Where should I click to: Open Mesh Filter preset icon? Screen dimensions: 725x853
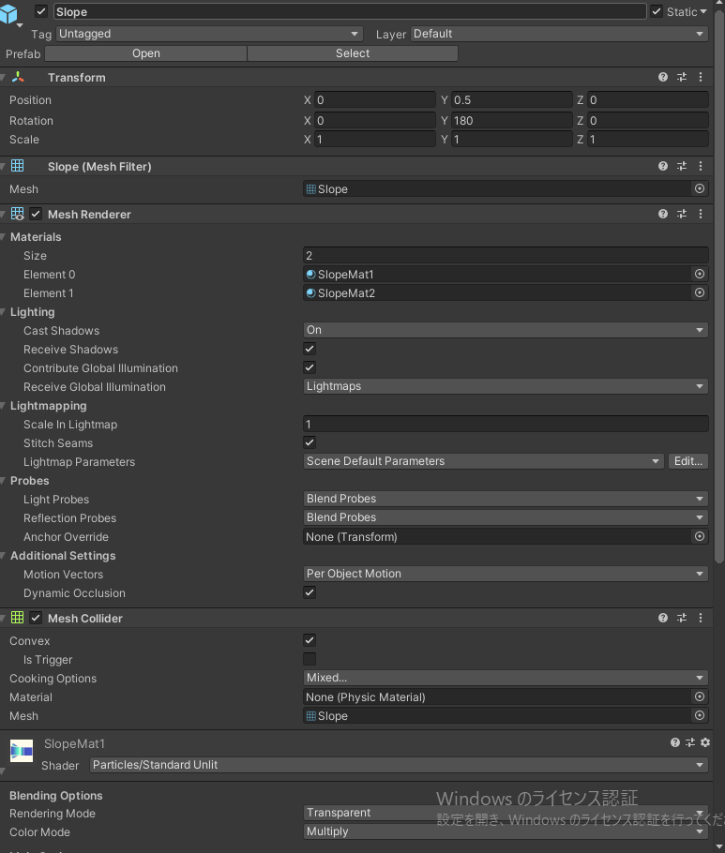click(x=682, y=166)
